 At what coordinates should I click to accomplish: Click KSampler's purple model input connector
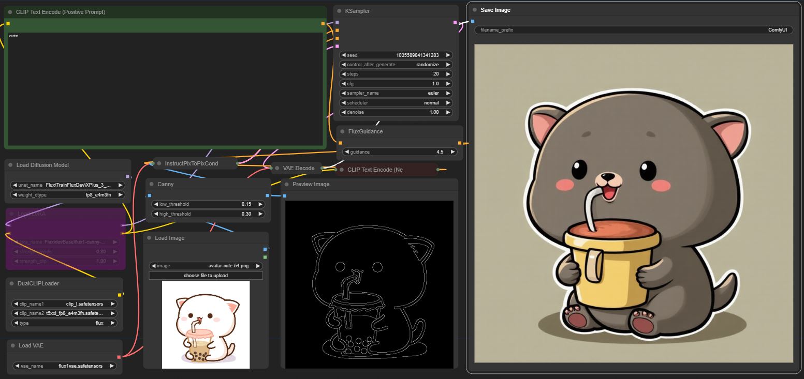click(337, 23)
